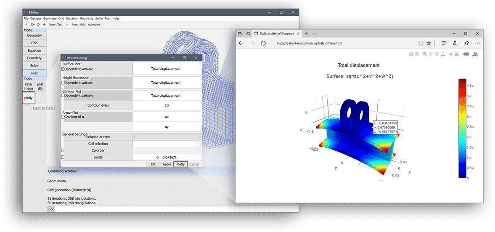
Task: Open Solution at time dropdown
Action: (167, 137)
